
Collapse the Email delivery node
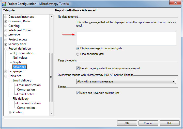(x=10, y=81)
